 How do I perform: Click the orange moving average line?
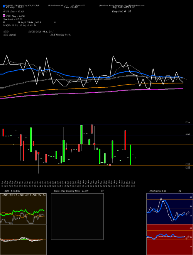(x=91, y=88)
